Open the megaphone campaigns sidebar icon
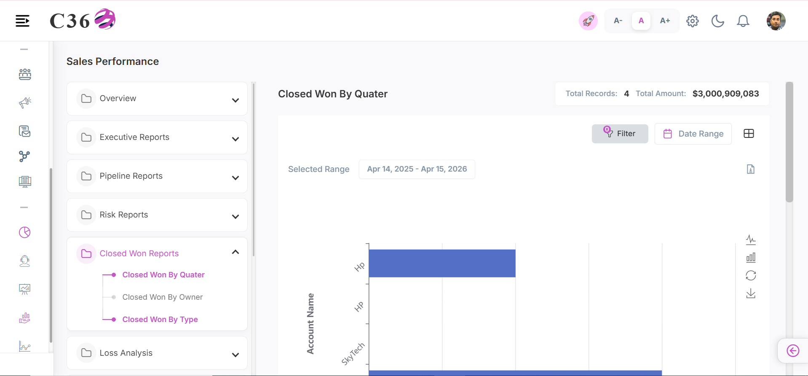Viewport: 808px width, 376px height. (25, 102)
